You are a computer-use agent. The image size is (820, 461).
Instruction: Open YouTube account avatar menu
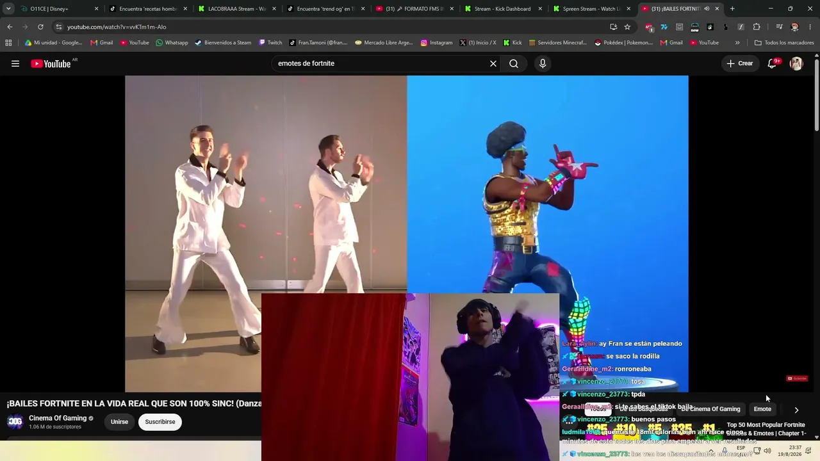point(796,63)
